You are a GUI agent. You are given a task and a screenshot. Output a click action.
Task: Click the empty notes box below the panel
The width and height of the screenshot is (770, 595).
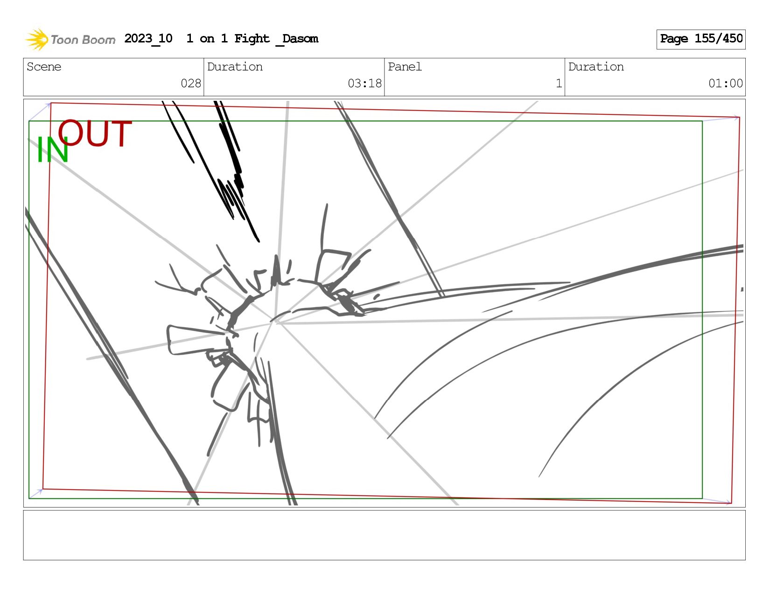pyautogui.click(x=384, y=535)
